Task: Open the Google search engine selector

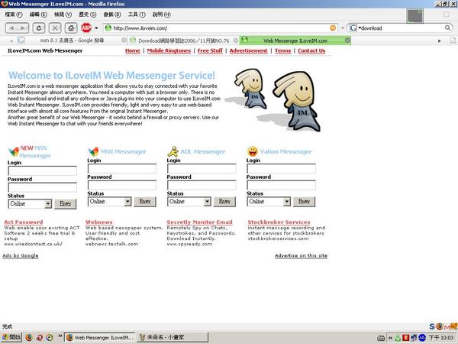Action: [x=354, y=28]
